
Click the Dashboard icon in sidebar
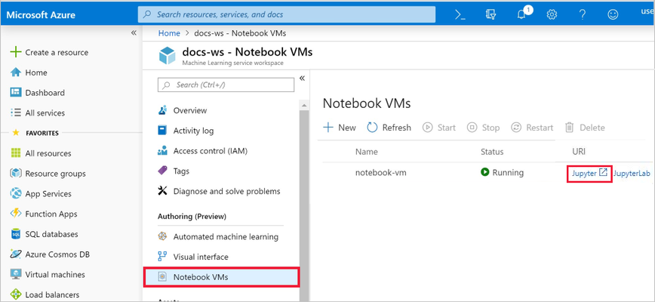click(15, 93)
